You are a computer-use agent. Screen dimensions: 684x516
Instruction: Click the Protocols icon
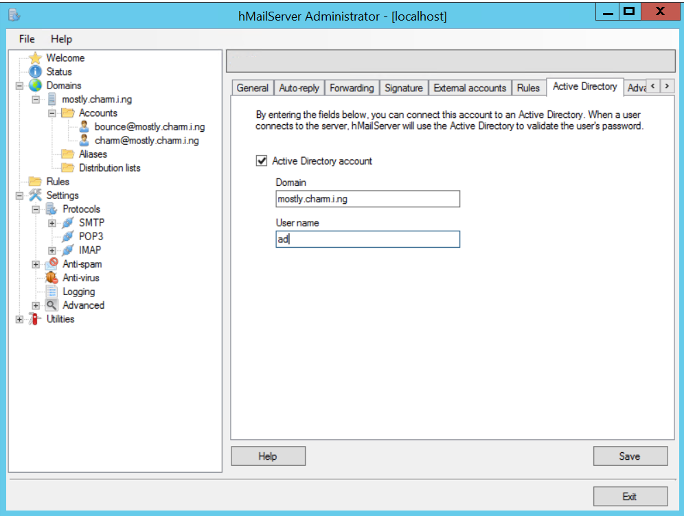pyautogui.click(x=52, y=209)
